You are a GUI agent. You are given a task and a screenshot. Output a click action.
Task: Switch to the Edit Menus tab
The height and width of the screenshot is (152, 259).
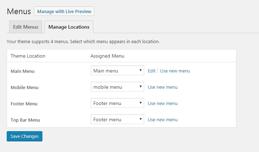[x=25, y=27]
